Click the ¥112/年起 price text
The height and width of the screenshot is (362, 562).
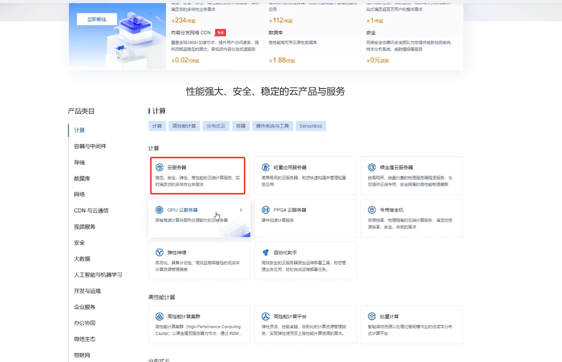[x=281, y=20]
